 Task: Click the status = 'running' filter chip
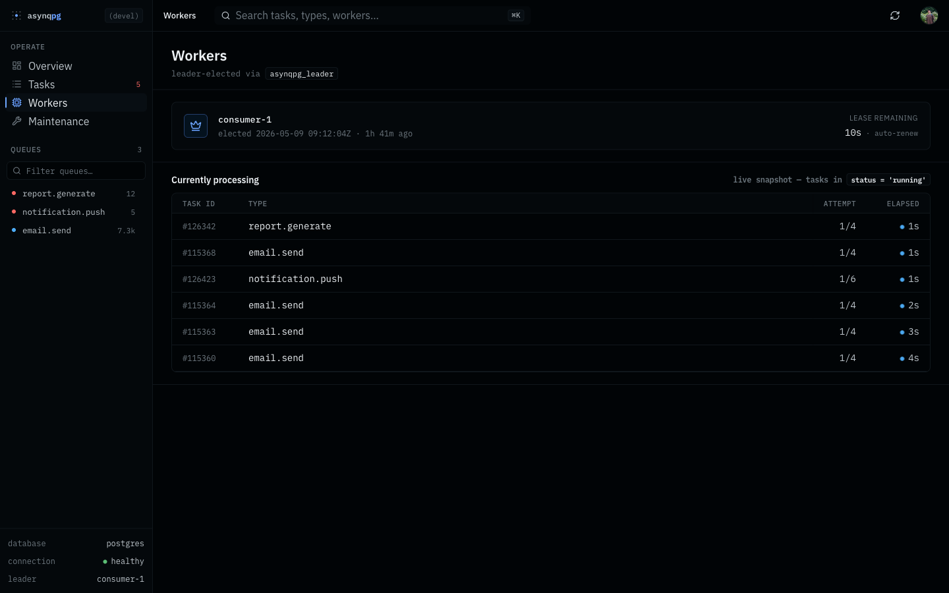pyautogui.click(x=888, y=180)
